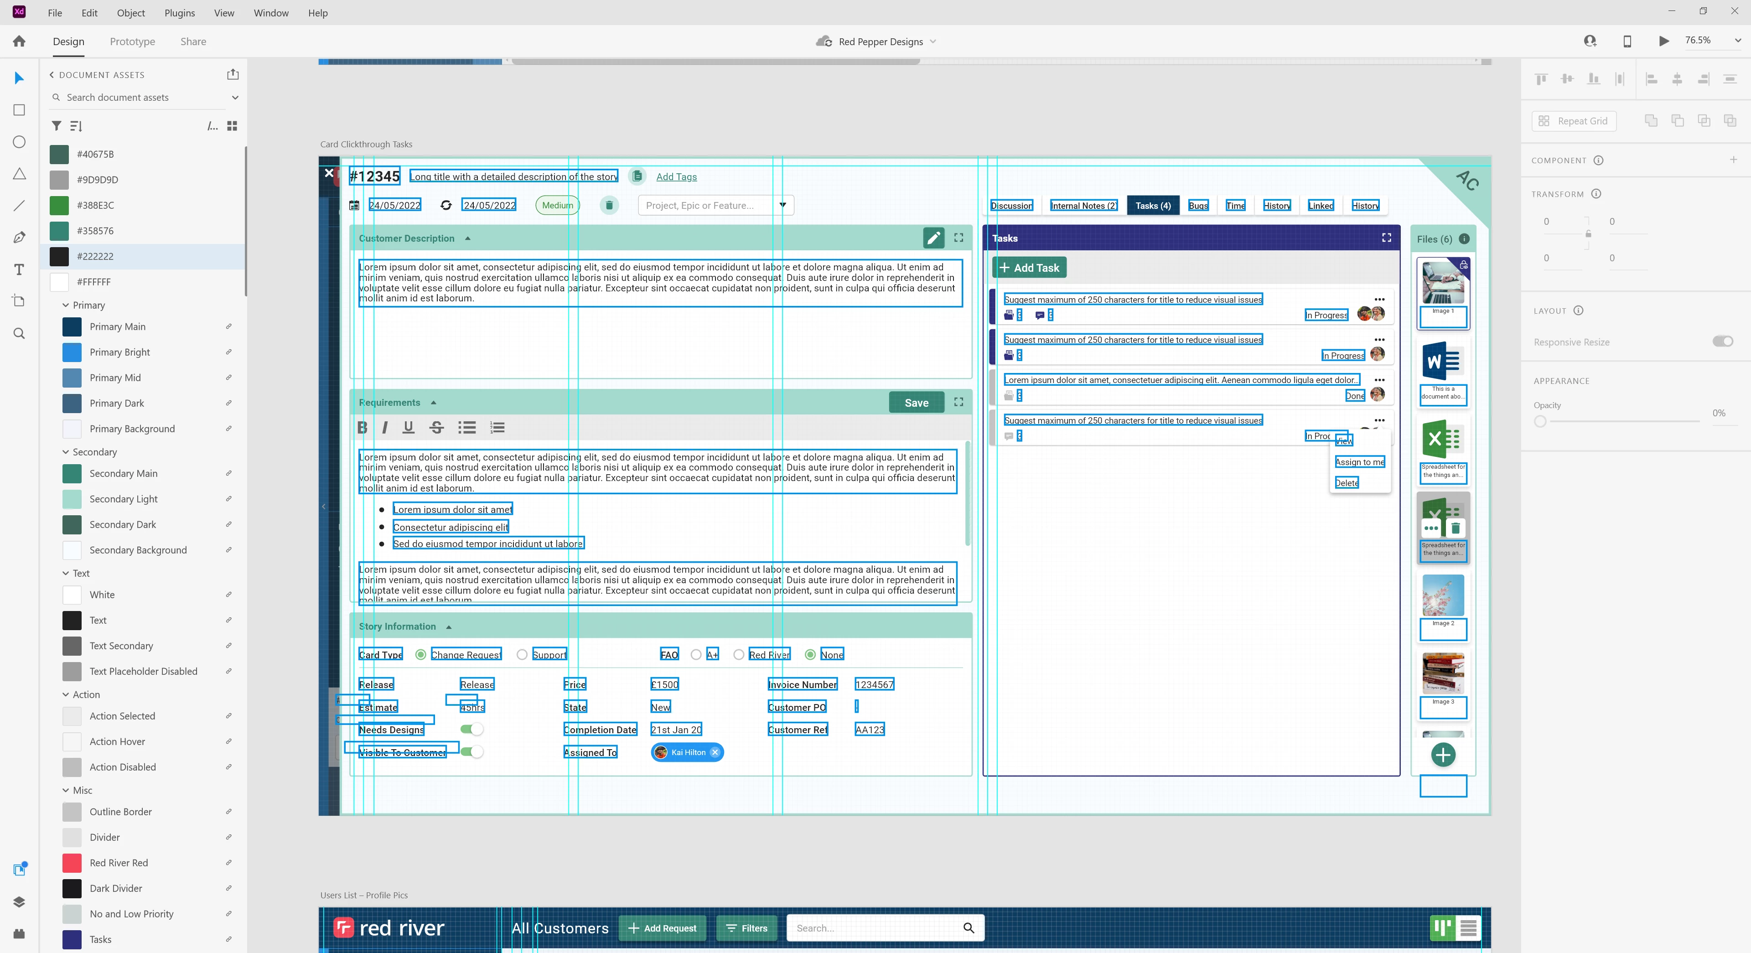Switch to the Prototype tab
Image resolution: width=1751 pixels, height=953 pixels.
pyautogui.click(x=133, y=41)
